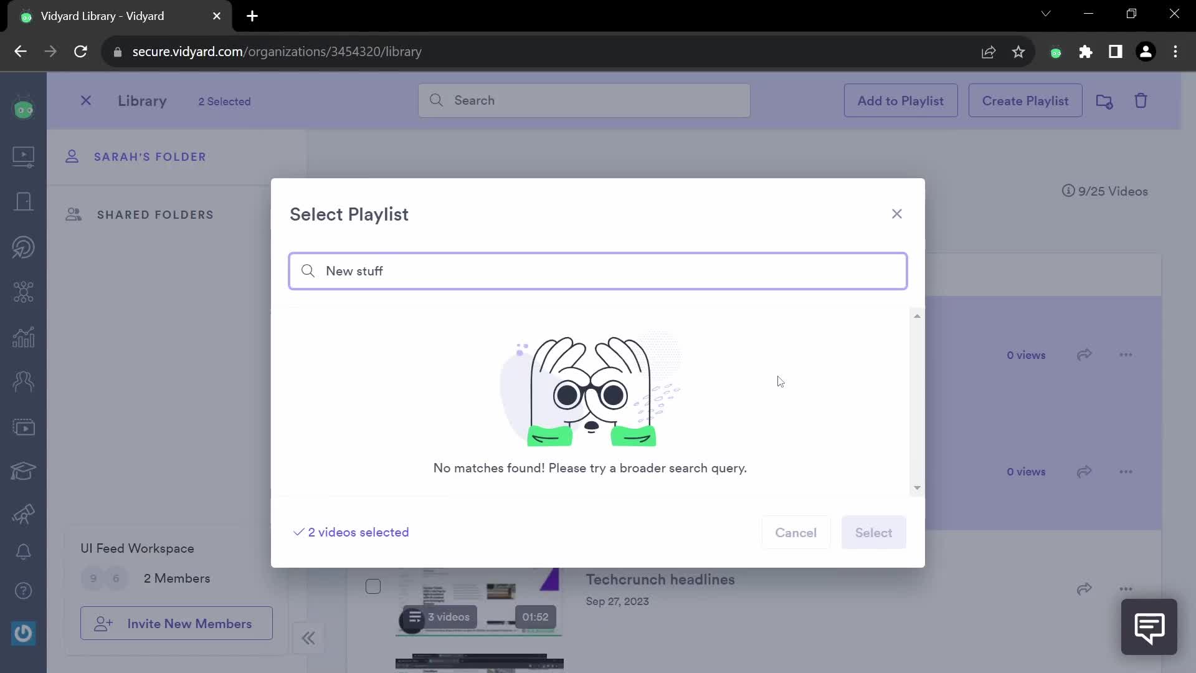Click the Create Playlist button
This screenshot has height=673, width=1196.
[x=1025, y=100]
